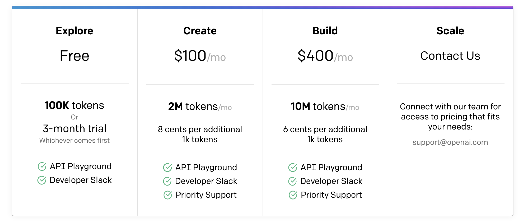Select the Build plan heading
This screenshot has height=222, width=523.
coord(325,31)
